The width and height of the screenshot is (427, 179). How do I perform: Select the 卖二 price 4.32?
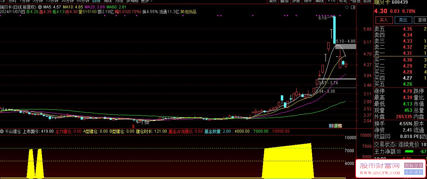point(407,47)
